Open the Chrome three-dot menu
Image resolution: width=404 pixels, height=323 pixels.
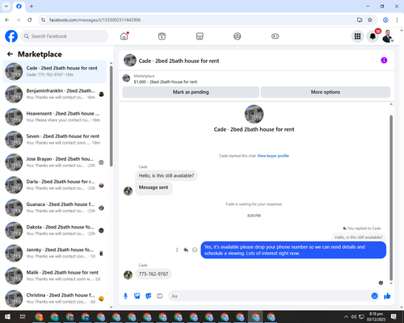[x=397, y=20]
